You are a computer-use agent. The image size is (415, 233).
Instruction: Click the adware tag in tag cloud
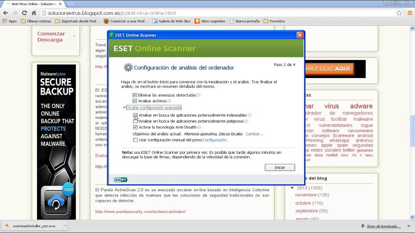(x=361, y=106)
